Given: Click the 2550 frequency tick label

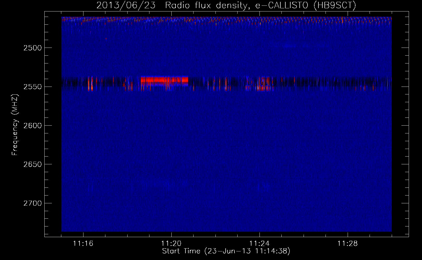Looking at the screenshot, I should 33,87.
